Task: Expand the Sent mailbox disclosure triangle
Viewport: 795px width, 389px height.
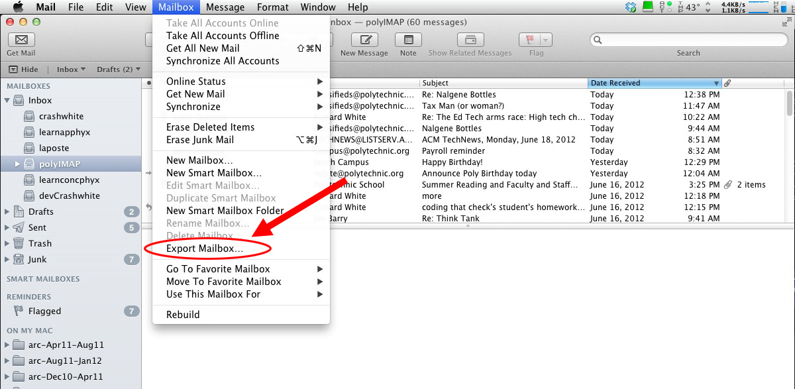Action: click(7, 227)
